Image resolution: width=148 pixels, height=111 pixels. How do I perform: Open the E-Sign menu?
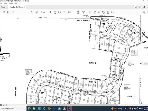(5, 4)
